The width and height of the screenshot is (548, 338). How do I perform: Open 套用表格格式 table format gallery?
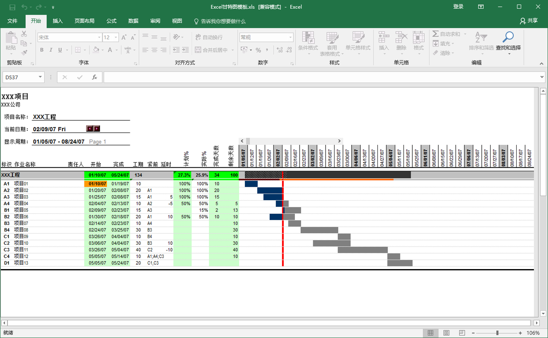pos(332,43)
